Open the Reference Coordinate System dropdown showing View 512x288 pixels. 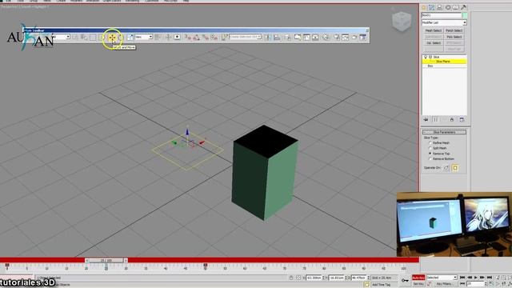coord(144,37)
